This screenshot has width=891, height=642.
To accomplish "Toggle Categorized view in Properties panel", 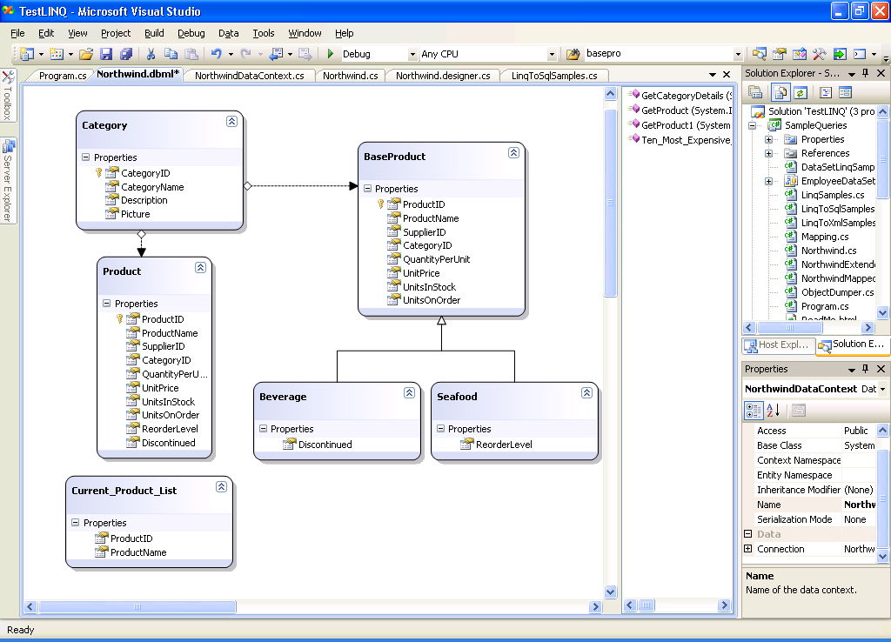I will tap(754, 410).
